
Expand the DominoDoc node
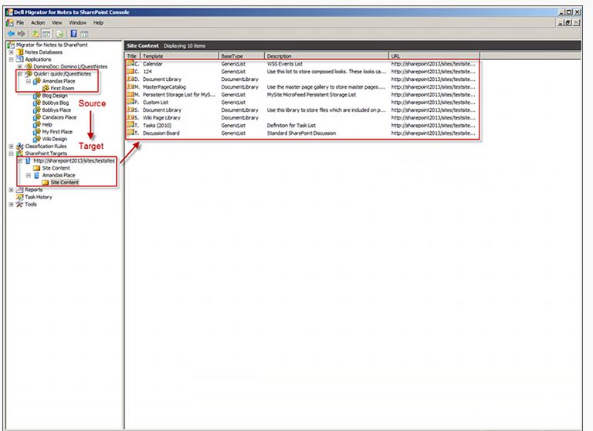point(20,66)
